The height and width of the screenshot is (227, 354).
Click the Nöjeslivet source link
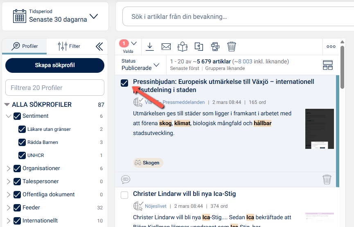coord(156,206)
